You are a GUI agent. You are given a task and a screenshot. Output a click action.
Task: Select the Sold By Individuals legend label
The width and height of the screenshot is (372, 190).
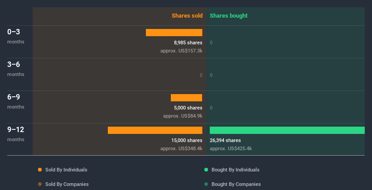click(66, 170)
